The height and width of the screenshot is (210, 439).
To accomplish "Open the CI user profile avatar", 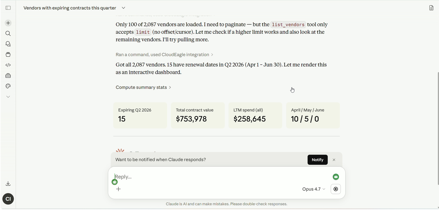I will 8,199.
